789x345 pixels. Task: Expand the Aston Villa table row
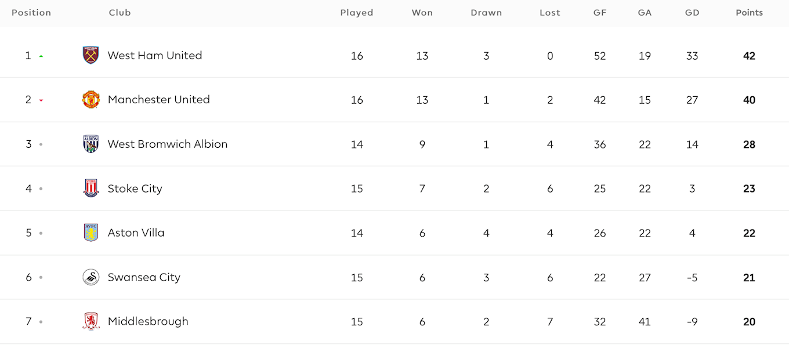click(x=395, y=233)
